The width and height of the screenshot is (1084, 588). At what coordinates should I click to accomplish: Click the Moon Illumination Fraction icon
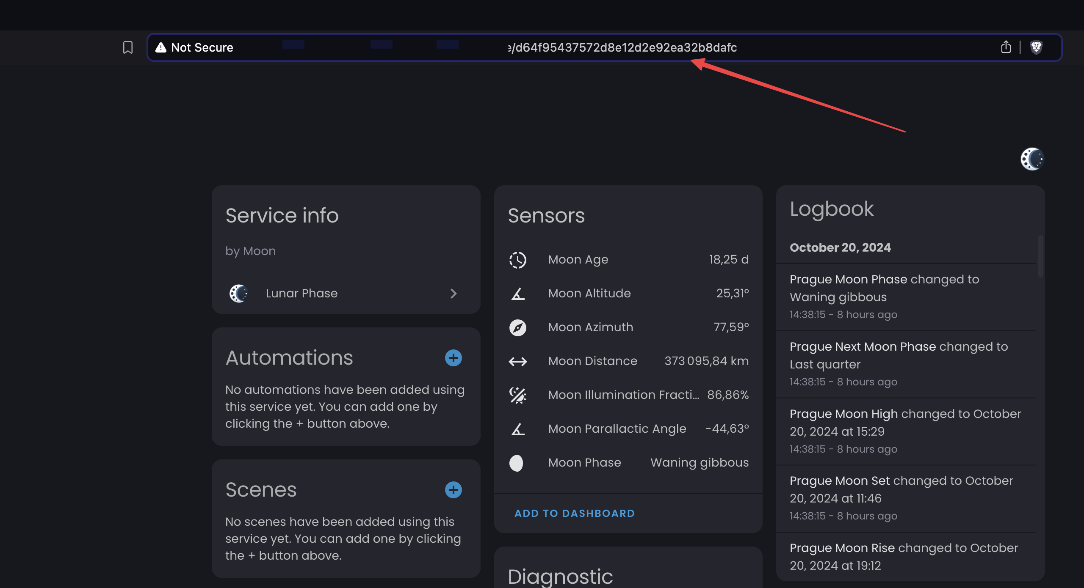point(517,395)
